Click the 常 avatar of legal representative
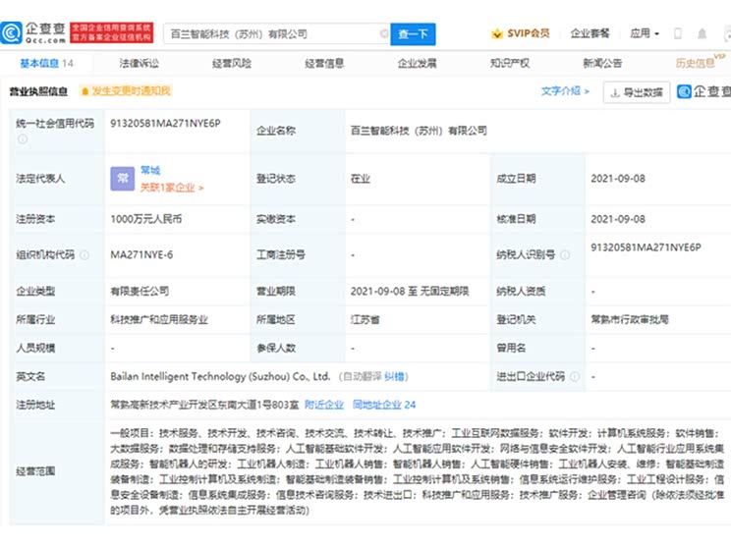Screen dimensions: 731x548 pyautogui.click(x=123, y=178)
